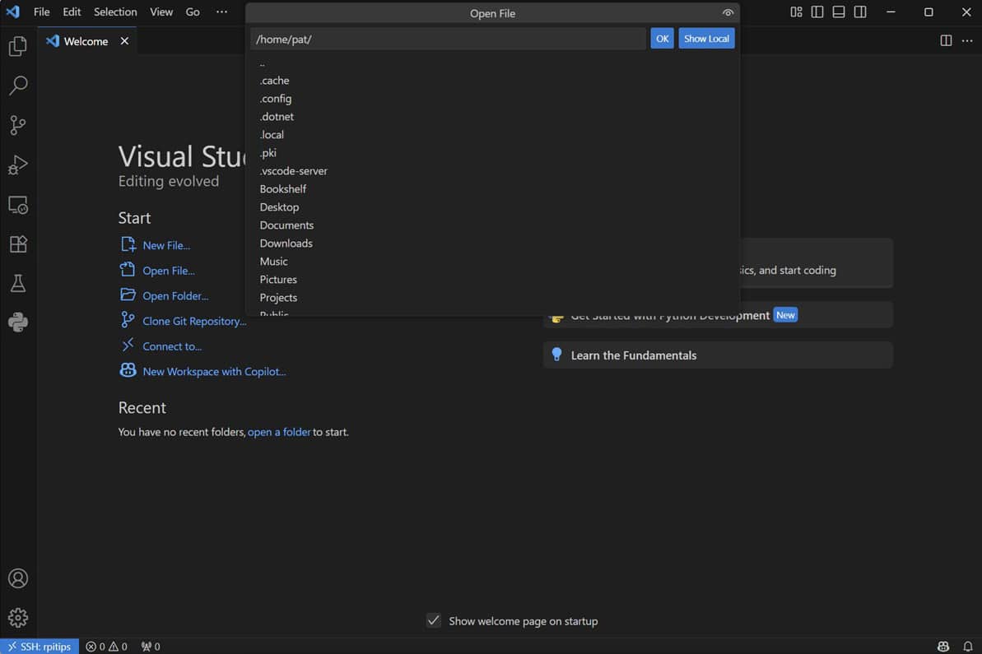Open the Search view in the activity bar
Screen dimensions: 982x654
tap(18, 86)
